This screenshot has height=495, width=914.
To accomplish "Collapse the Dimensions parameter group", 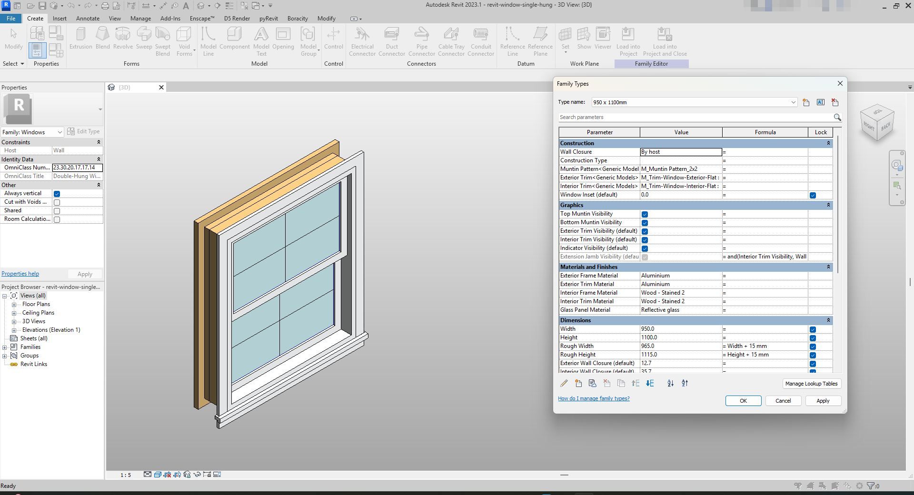I will (828, 320).
